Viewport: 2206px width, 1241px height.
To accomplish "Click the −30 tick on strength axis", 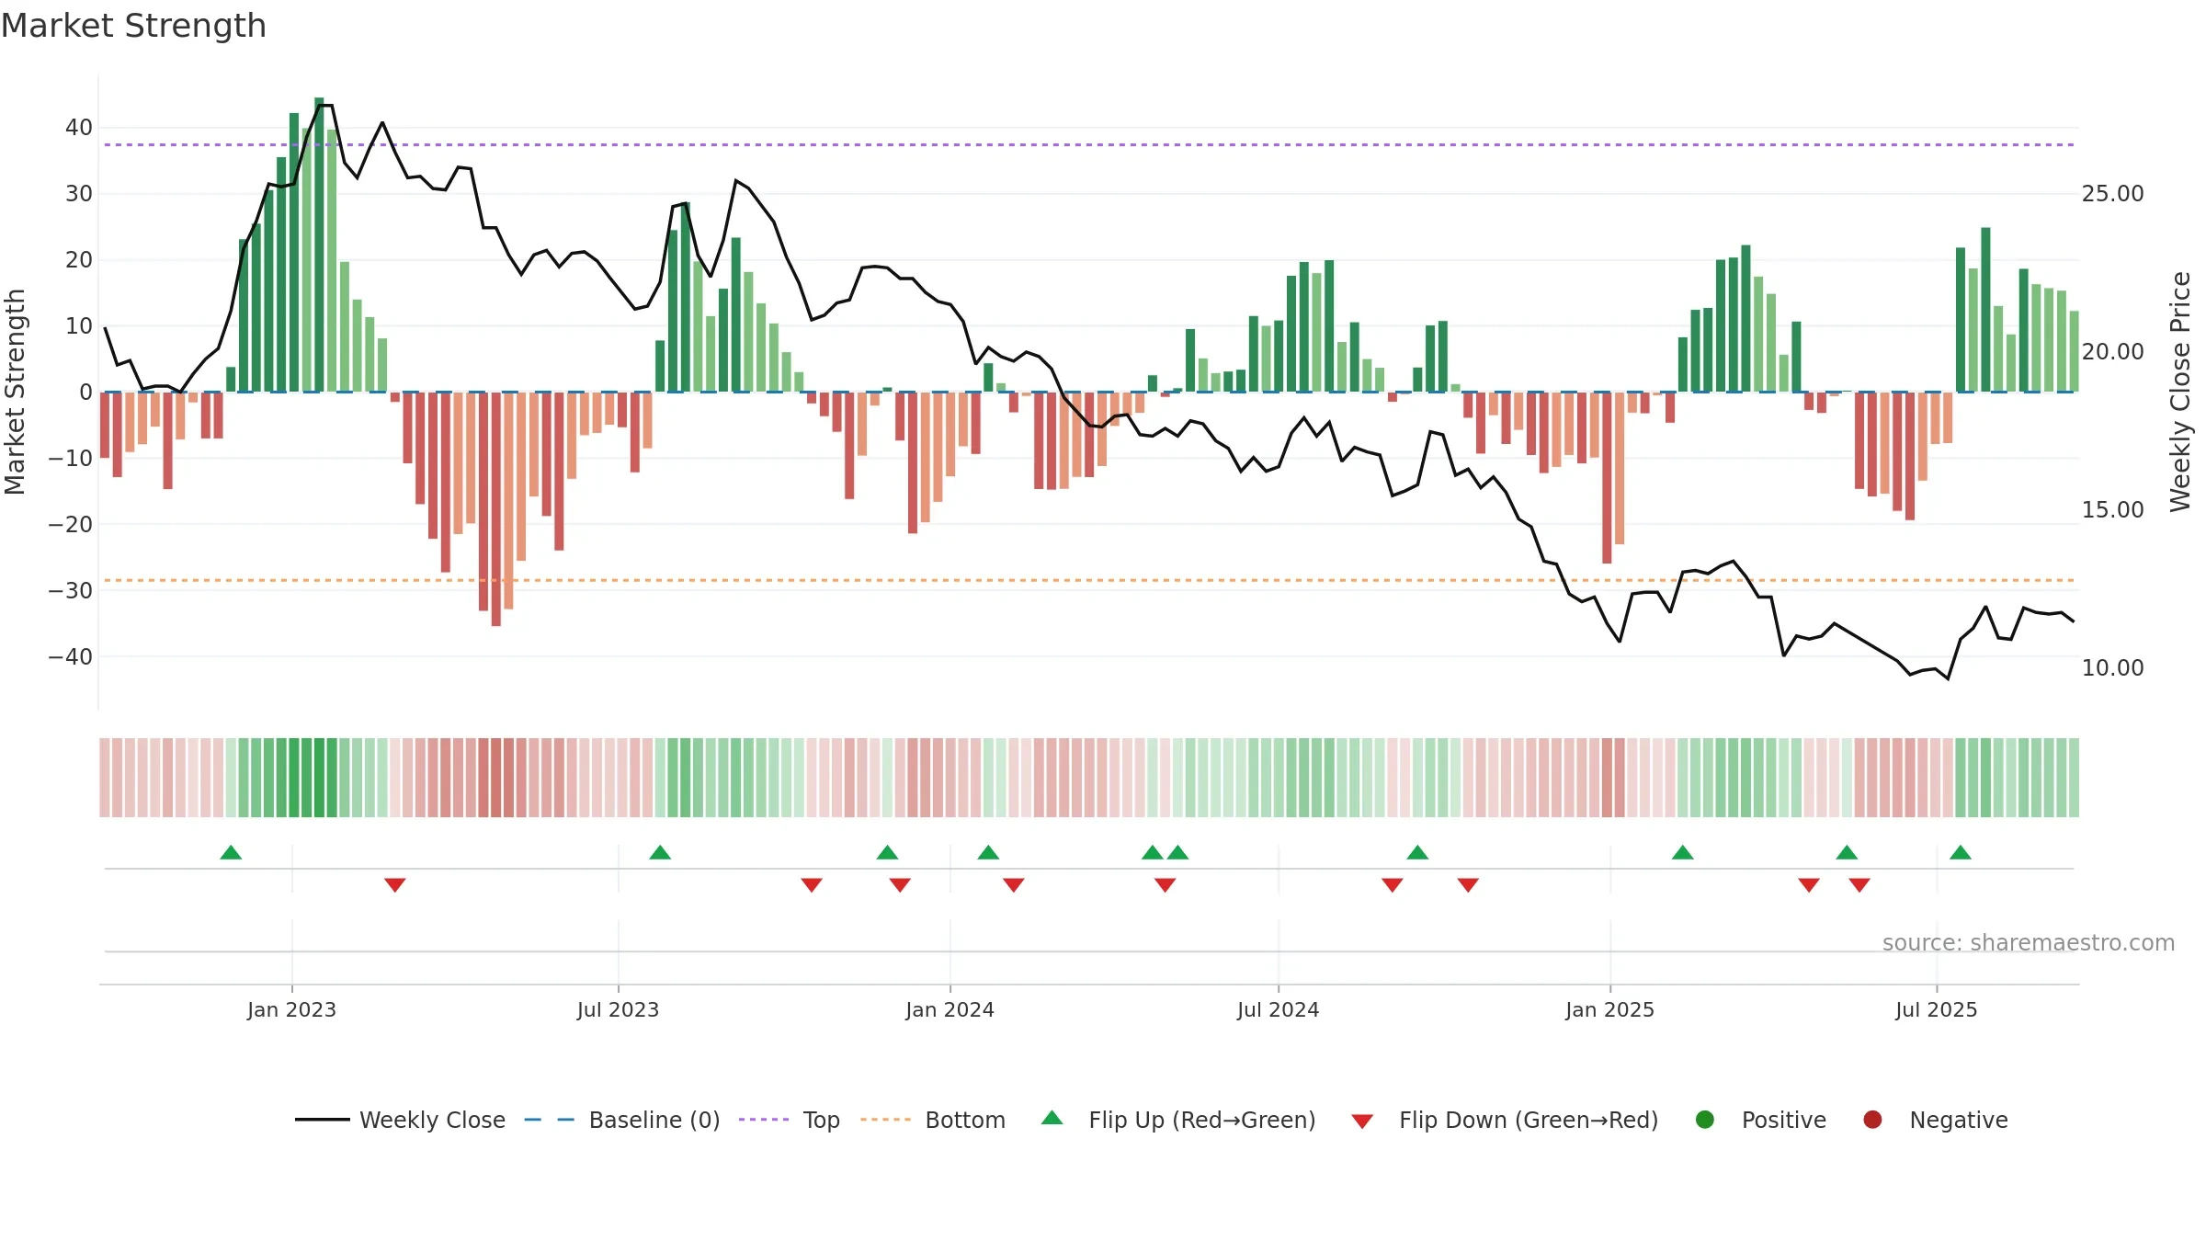I will pyautogui.click(x=71, y=591).
